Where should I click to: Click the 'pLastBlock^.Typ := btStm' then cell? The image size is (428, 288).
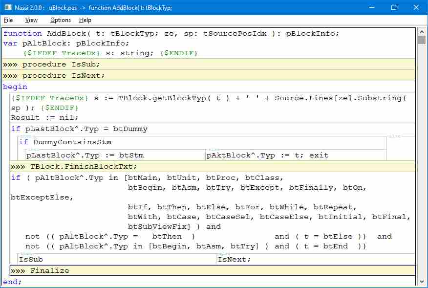[x=115, y=155]
